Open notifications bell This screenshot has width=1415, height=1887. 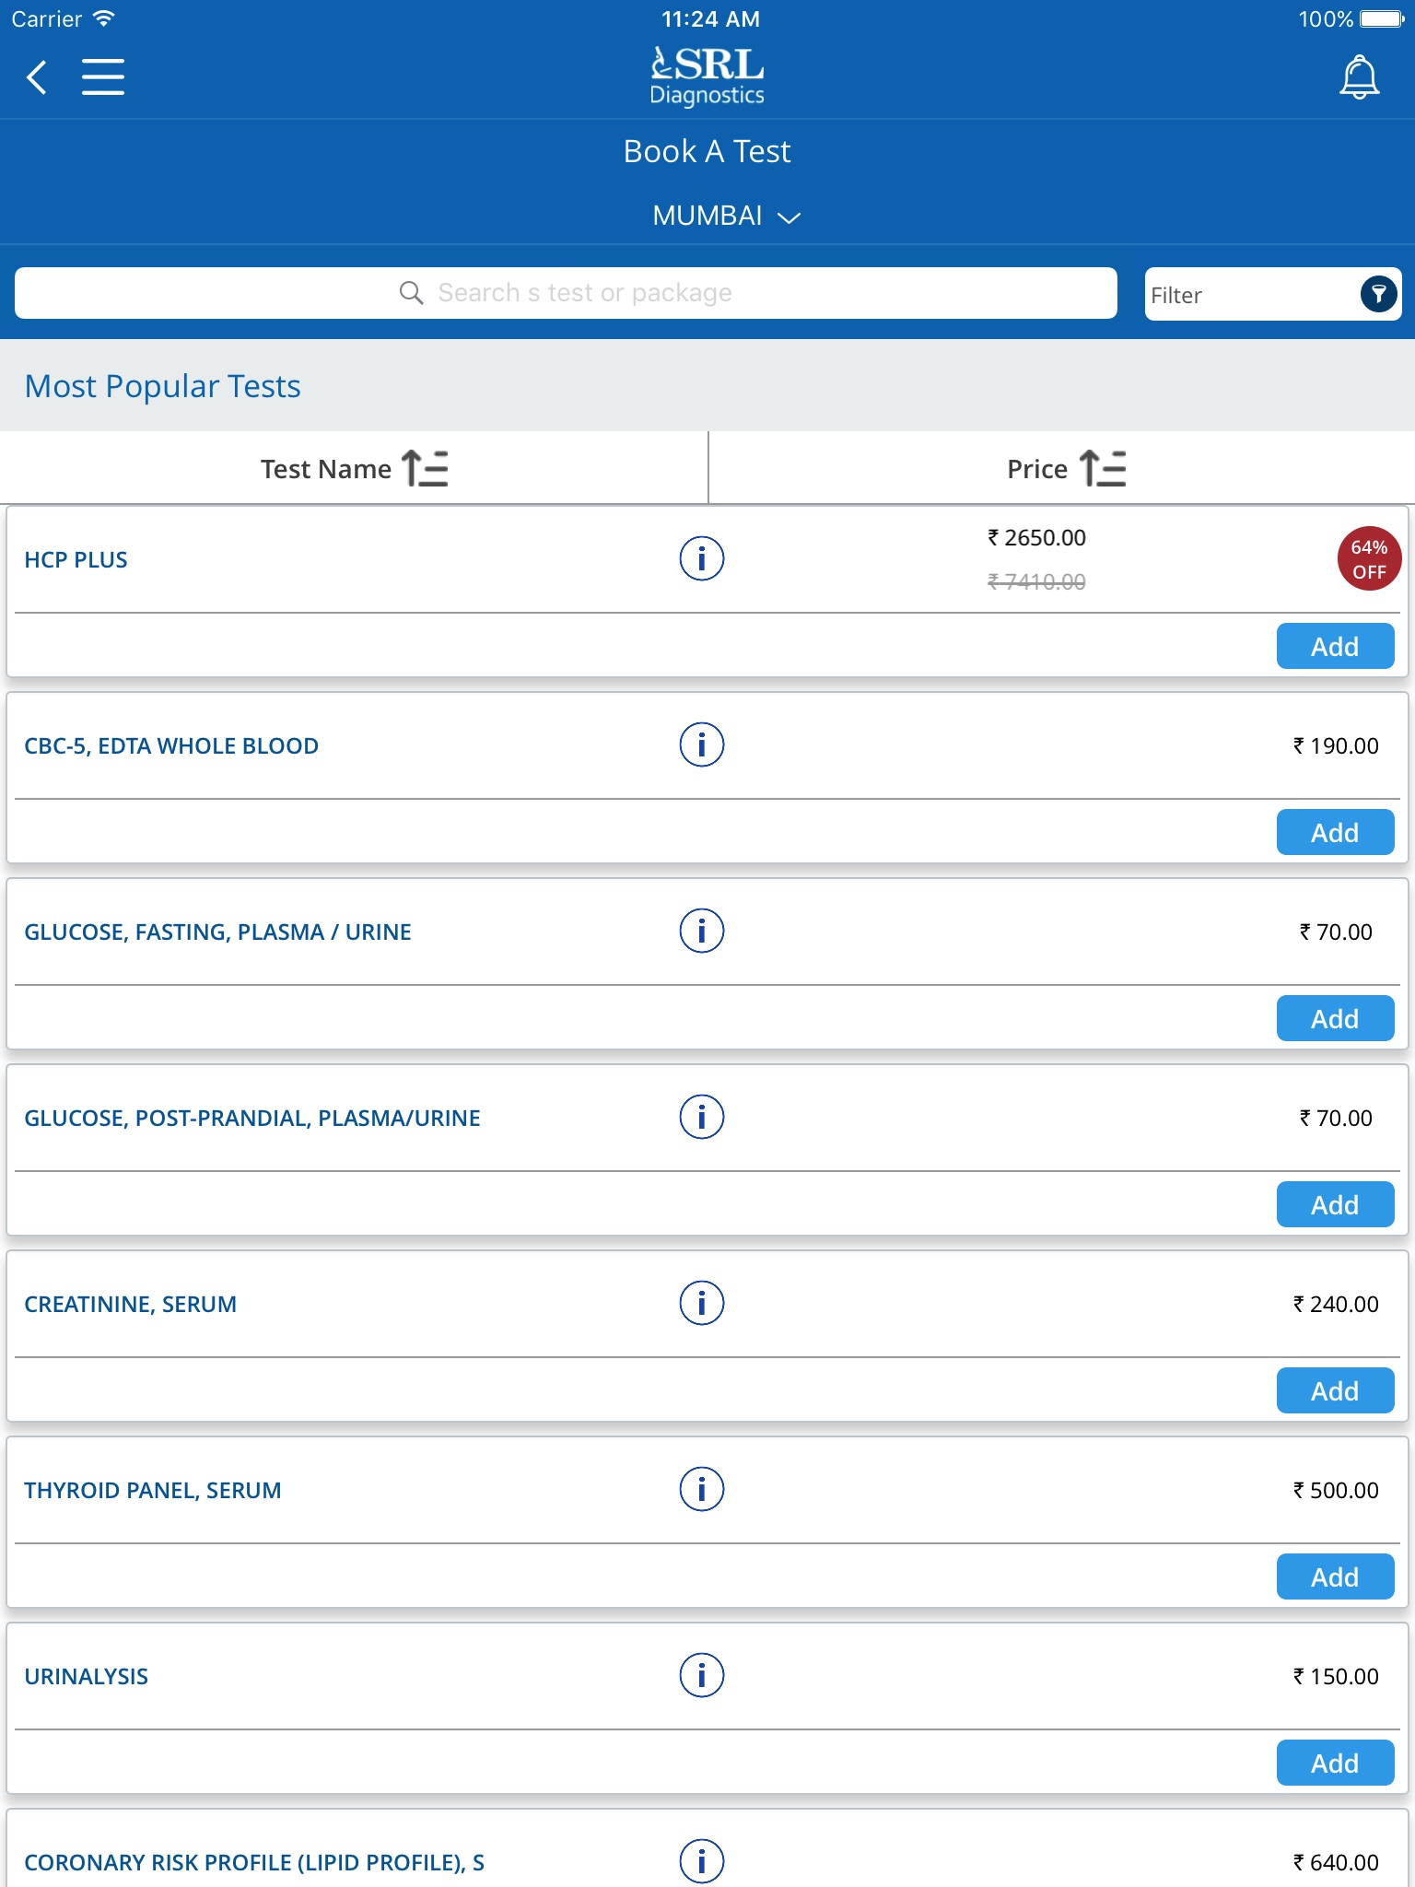point(1359,76)
